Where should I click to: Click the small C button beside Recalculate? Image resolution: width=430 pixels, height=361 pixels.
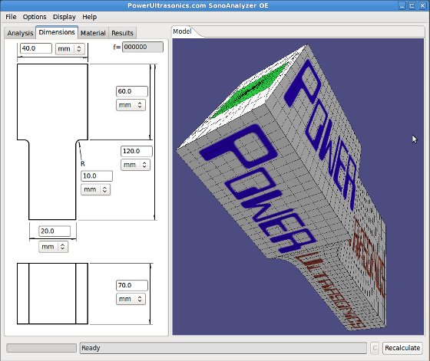click(x=375, y=348)
